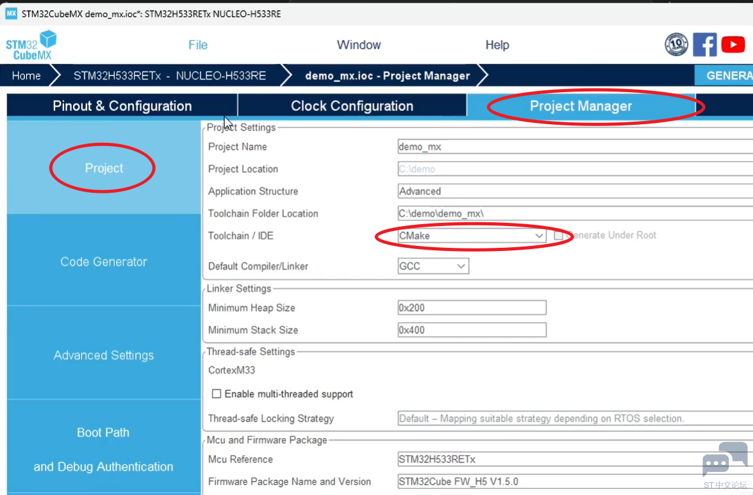Click the Toolchain Folder Location field
This screenshot has height=495, width=753.
pyautogui.click(x=575, y=213)
